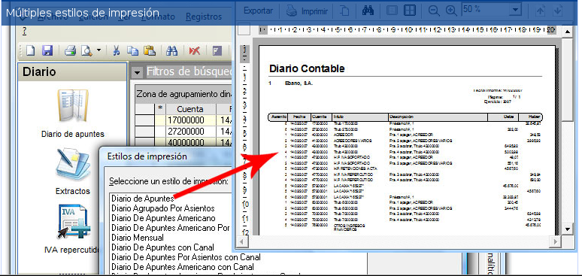Open the Edición menu

[93, 17]
